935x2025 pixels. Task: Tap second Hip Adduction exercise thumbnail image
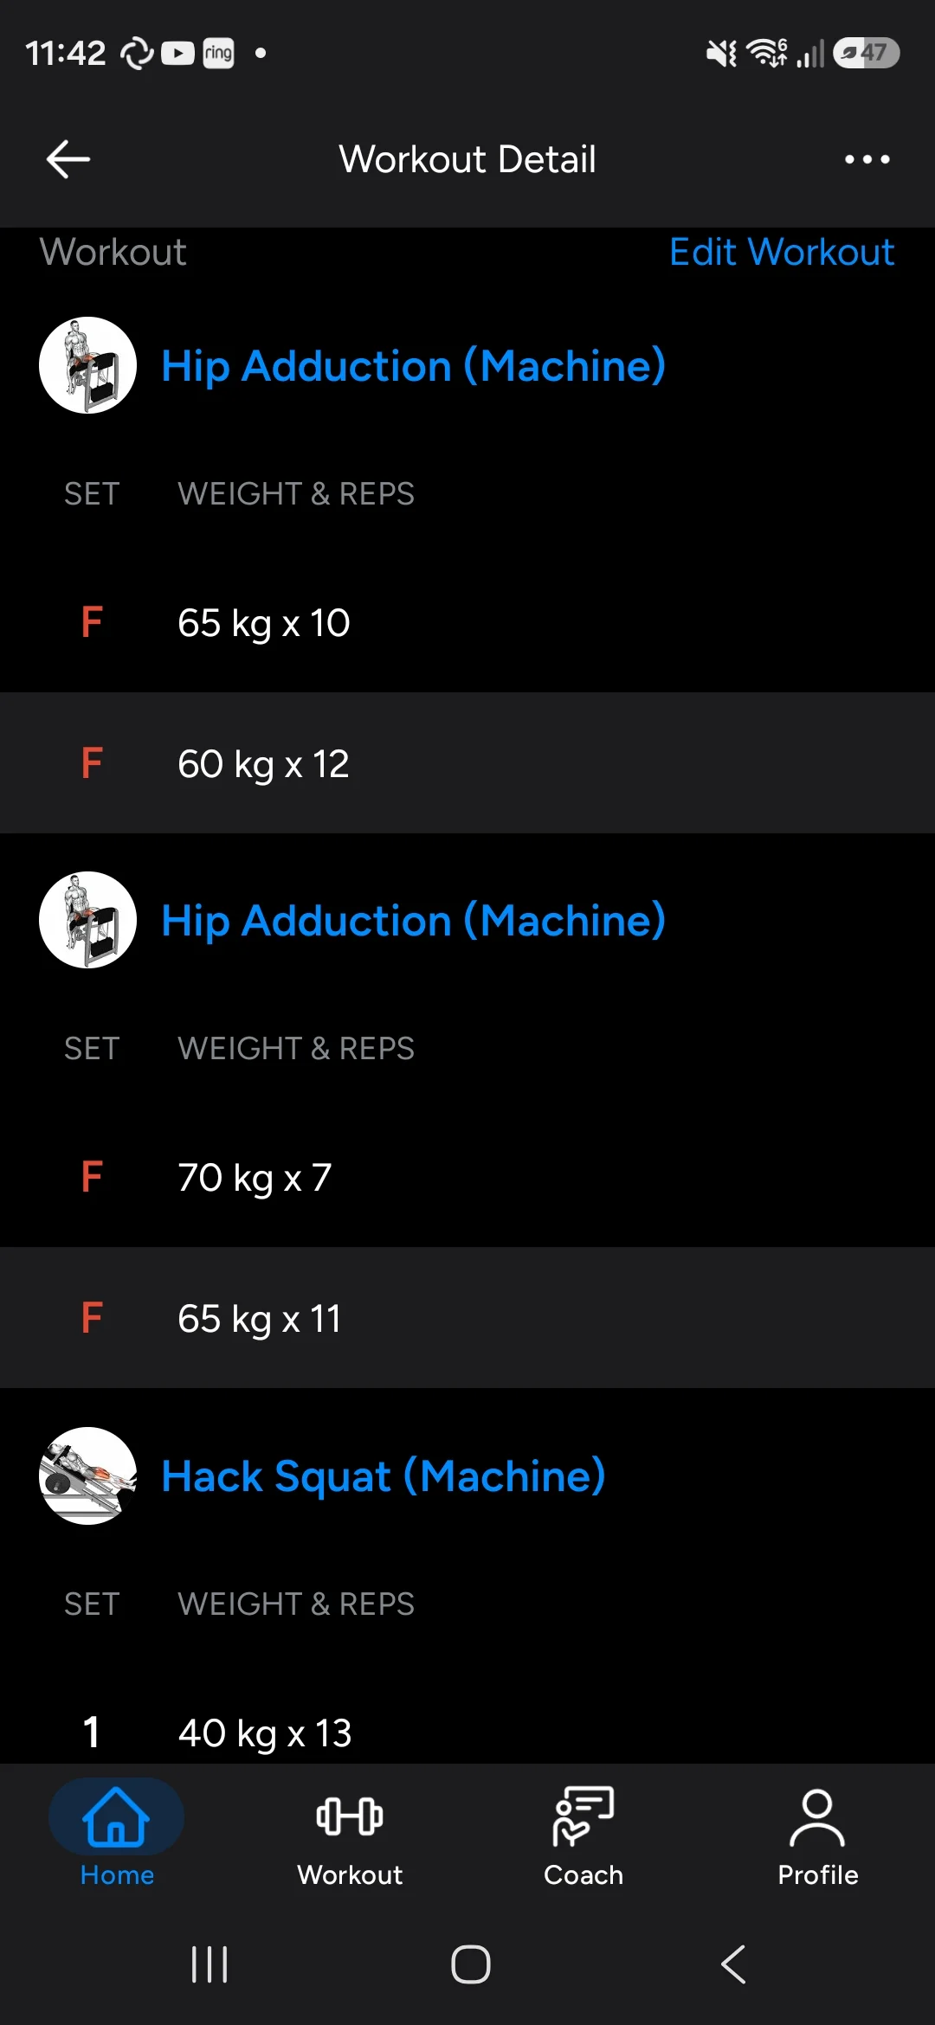click(87, 920)
